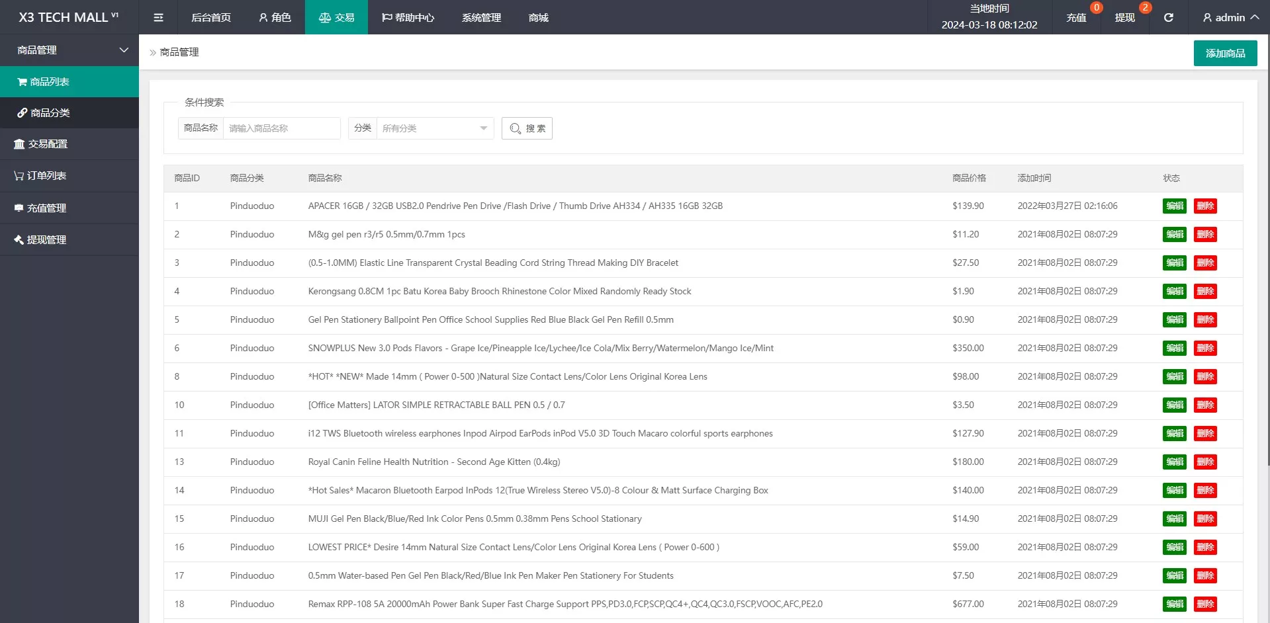Click the 添加商品 button

(x=1225, y=54)
